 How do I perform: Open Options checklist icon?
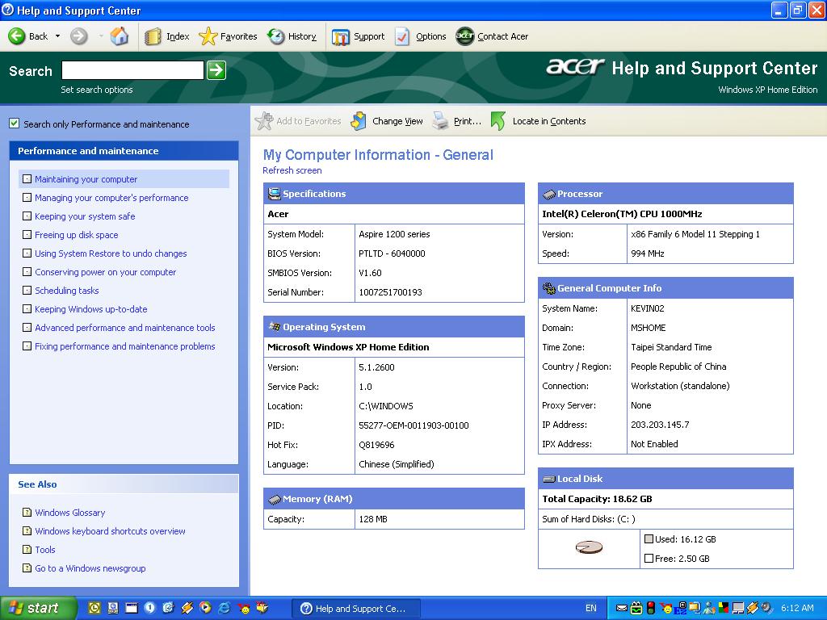402,36
